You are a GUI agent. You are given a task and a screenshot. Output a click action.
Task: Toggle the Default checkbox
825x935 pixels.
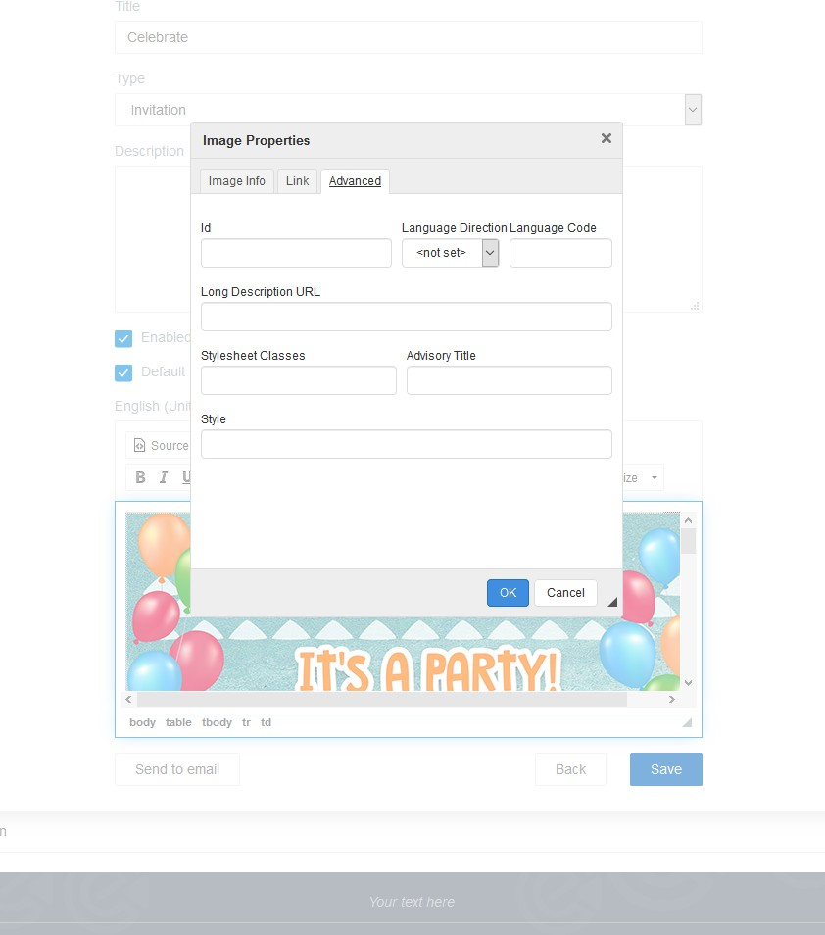coord(123,372)
